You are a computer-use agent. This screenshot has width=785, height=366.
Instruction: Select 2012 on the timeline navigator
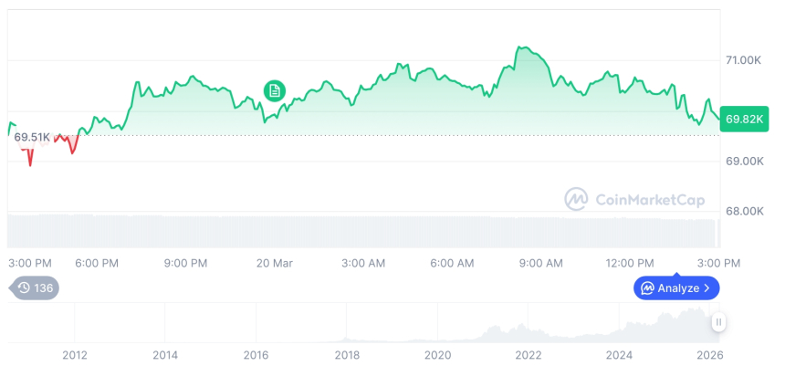click(74, 355)
